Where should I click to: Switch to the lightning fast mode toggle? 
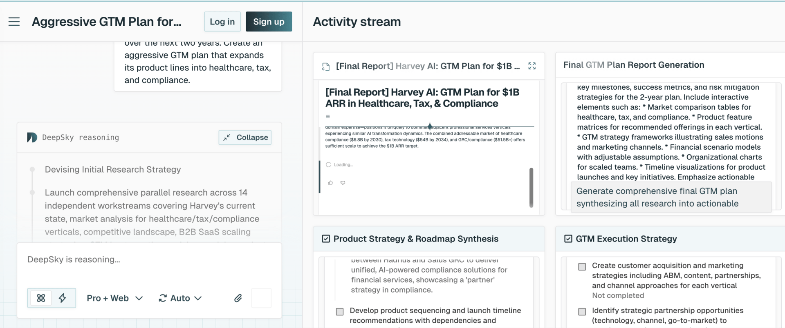pyautogui.click(x=63, y=298)
